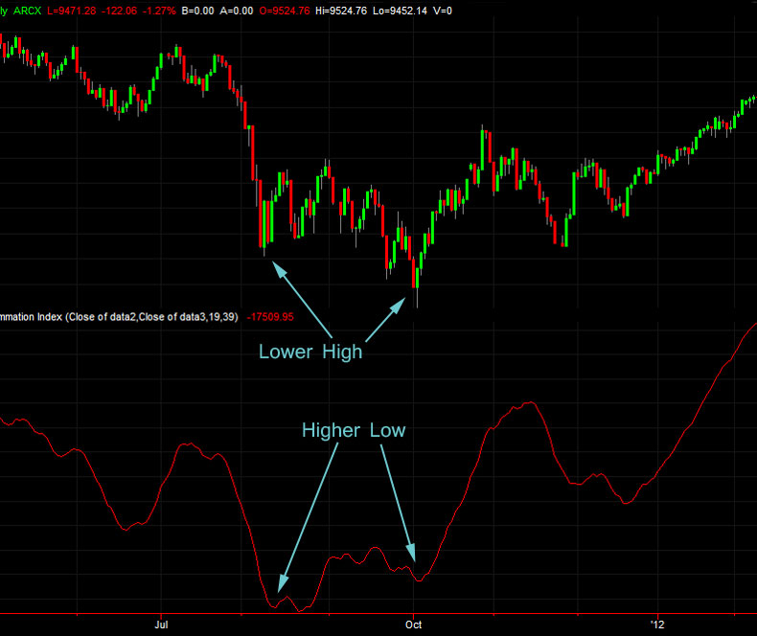Click the Jul date axis label
Screen dimensions: 757x636
(x=161, y=625)
